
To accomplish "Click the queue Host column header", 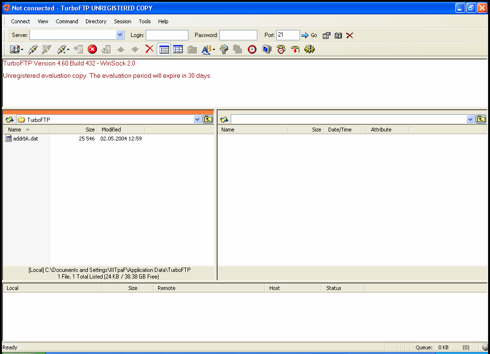I will pyautogui.click(x=293, y=288).
